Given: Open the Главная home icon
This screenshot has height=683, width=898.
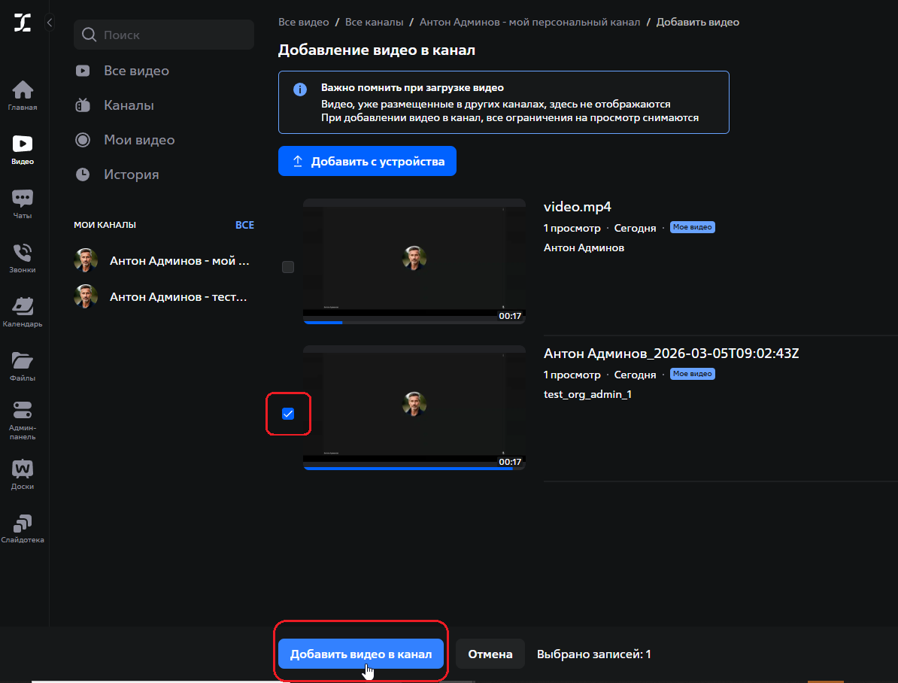Looking at the screenshot, I should tap(23, 94).
